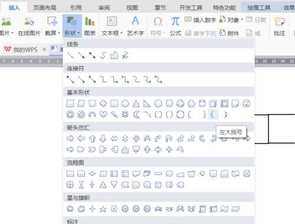
Task: Close the 我的WPS tab
Action: pyautogui.click(x=44, y=49)
